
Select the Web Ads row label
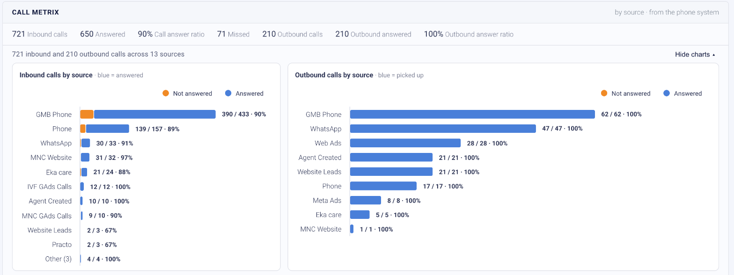pos(328,143)
